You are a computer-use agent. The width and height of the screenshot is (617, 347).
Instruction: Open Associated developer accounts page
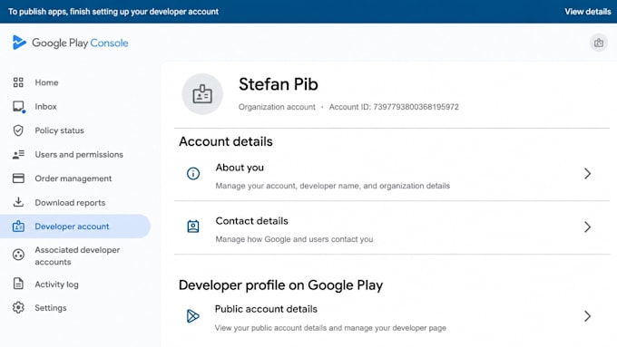click(x=77, y=255)
